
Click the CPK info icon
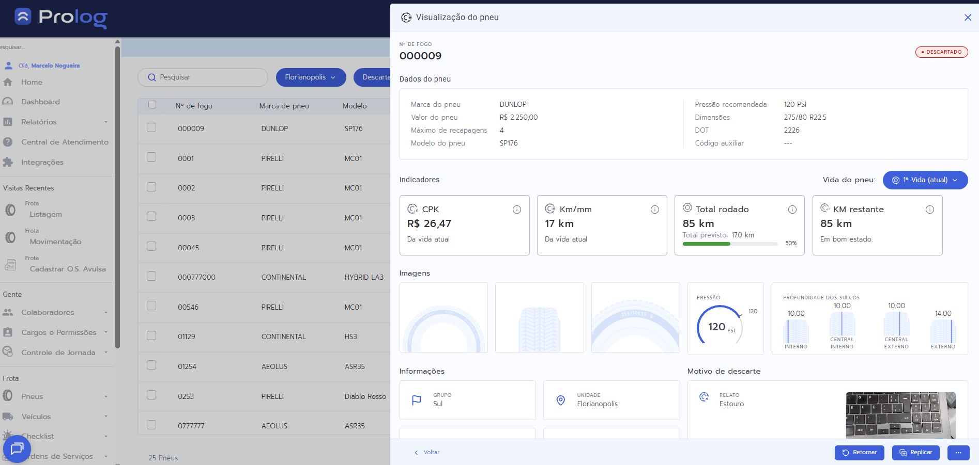(x=516, y=210)
